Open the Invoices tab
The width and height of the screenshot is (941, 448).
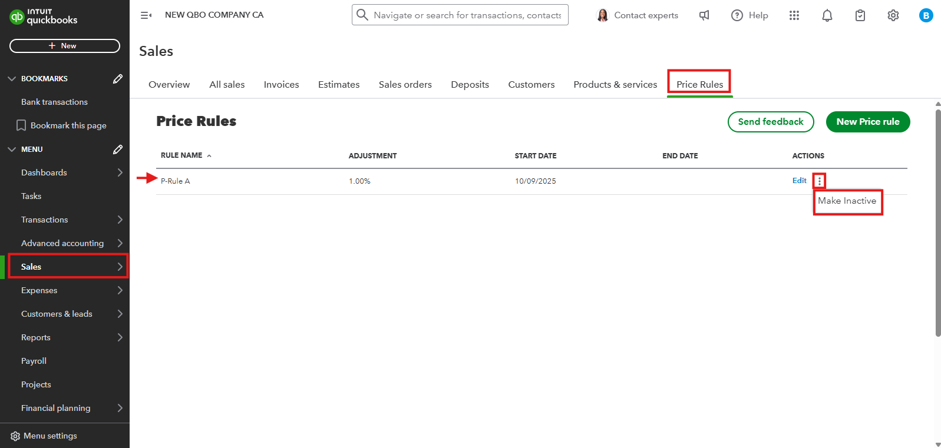281,85
